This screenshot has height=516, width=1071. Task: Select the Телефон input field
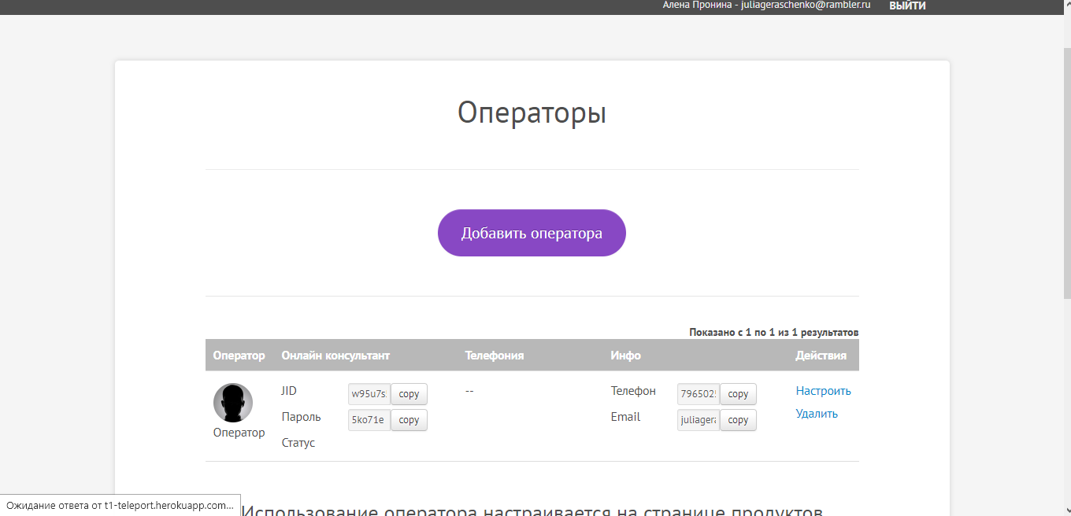[x=698, y=393]
